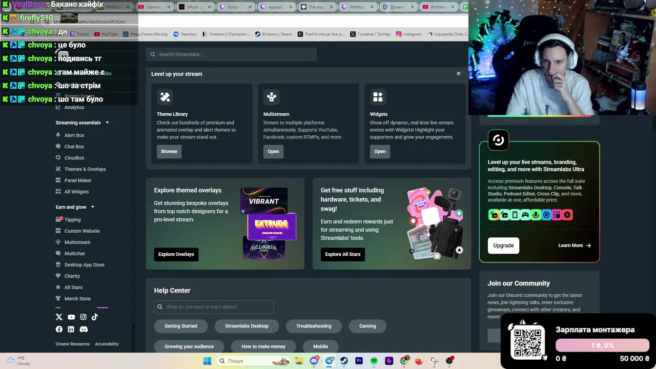The image size is (656, 369).
Task: Click the LinkedIn social icon
Action: pyautogui.click(x=71, y=329)
